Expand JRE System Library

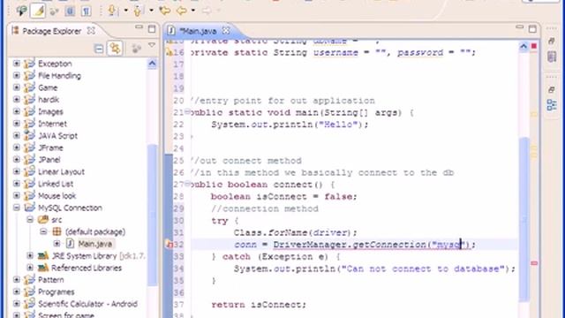coord(30,256)
